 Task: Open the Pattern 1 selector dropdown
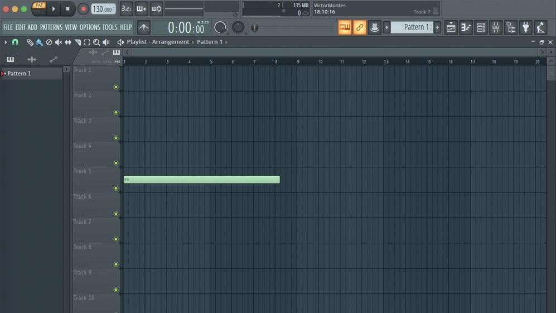pyautogui.click(x=412, y=27)
